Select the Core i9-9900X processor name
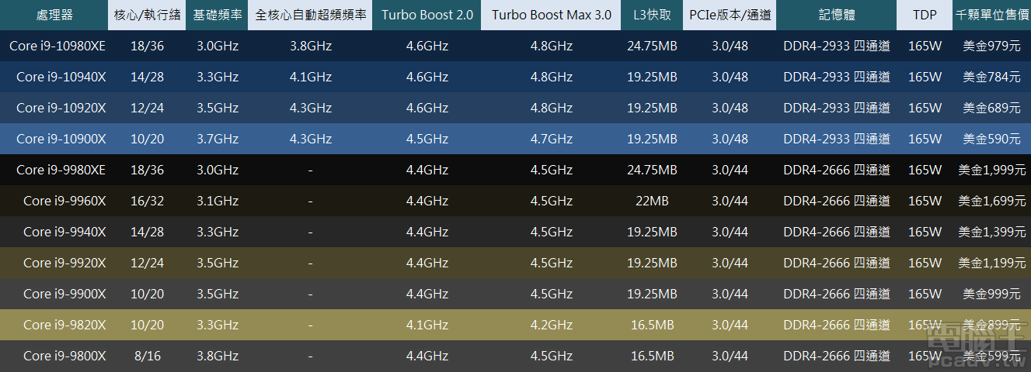This screenshot has height=372, width=1031. [64, 294]
